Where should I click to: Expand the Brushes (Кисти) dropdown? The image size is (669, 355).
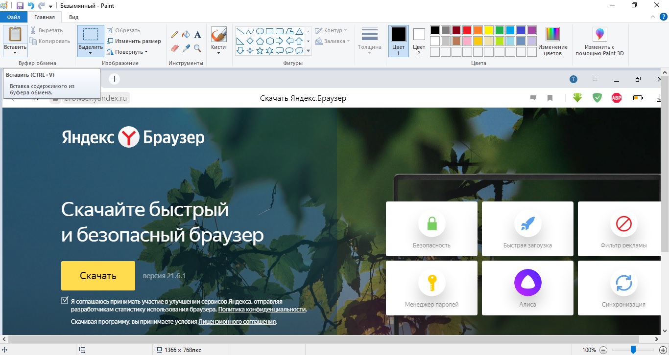click(218, 52)
